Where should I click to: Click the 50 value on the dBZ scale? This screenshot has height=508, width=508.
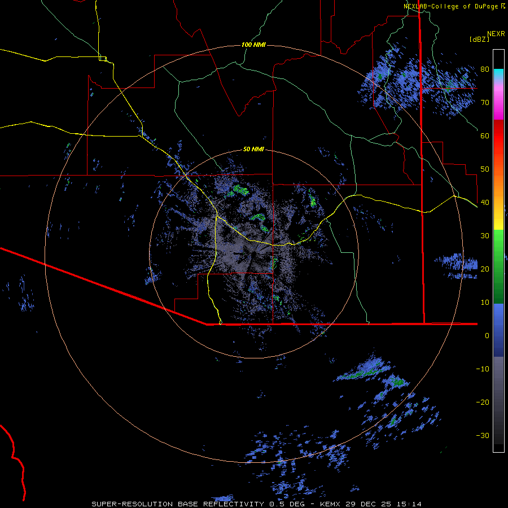pyautogui.click(x=485, y=169)
